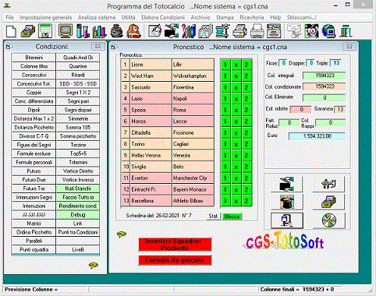Image resolution: width=376 pixels, height=296 pixels.
Task: Open the card-file drawer icon in the toolbar
Action: [28, 31]
